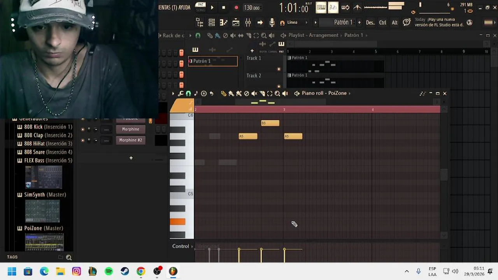The height and width of the screenshot is (280, 498).
Task: Select the Delete tool in Piano roll
Action: pos(246,93)
